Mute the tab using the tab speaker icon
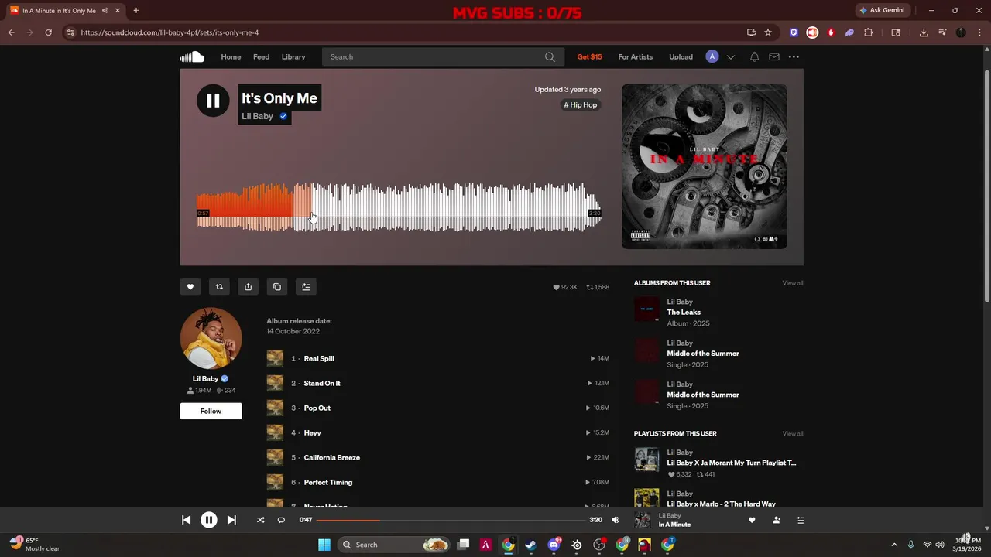The width and height of the screenshot is (991, 557). 105,11
